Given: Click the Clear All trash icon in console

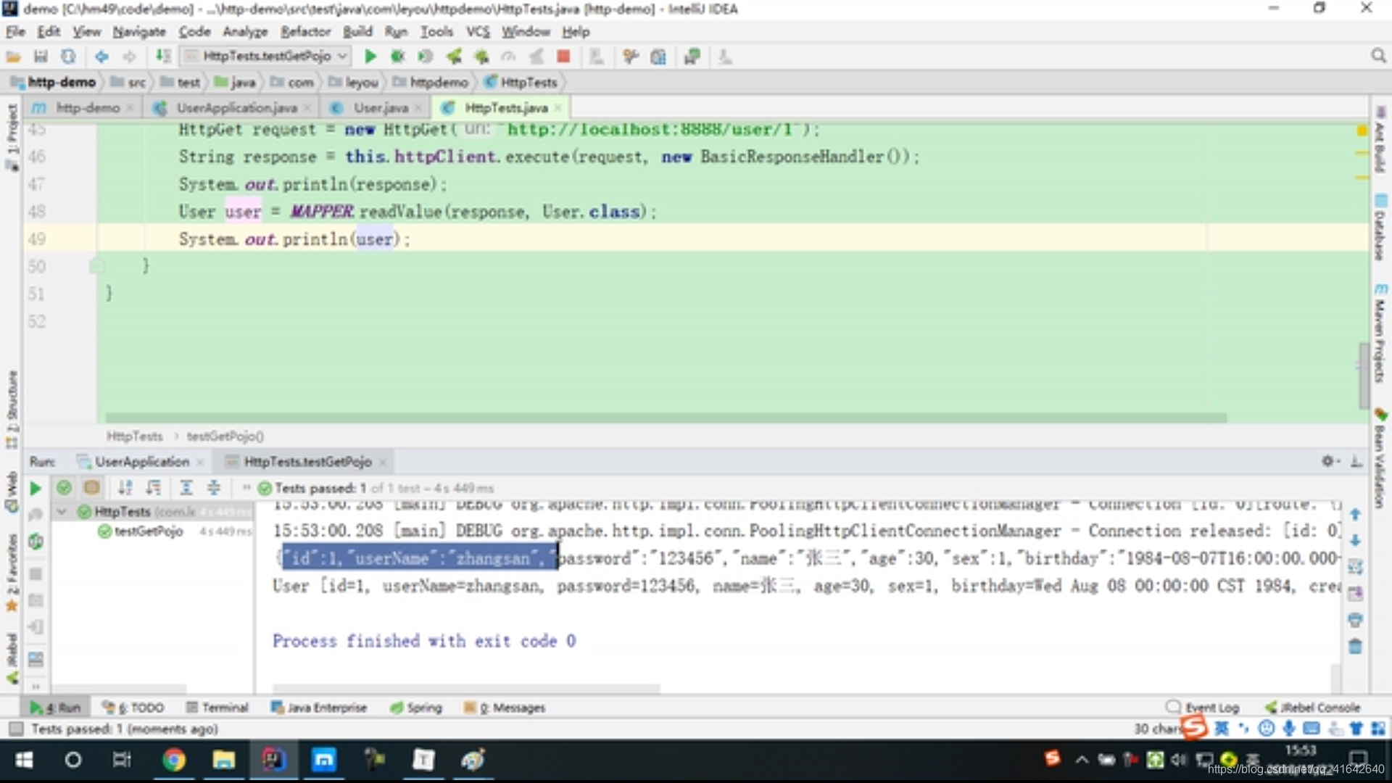Looking at the screenshot, I should pos(1355,647).
